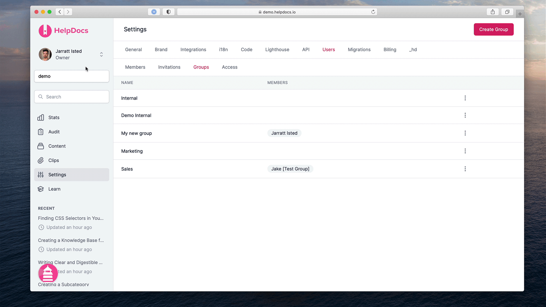Screen dimensions: 546x307
Task: Click the Settings sliders icon
Action: coord(41,175)
